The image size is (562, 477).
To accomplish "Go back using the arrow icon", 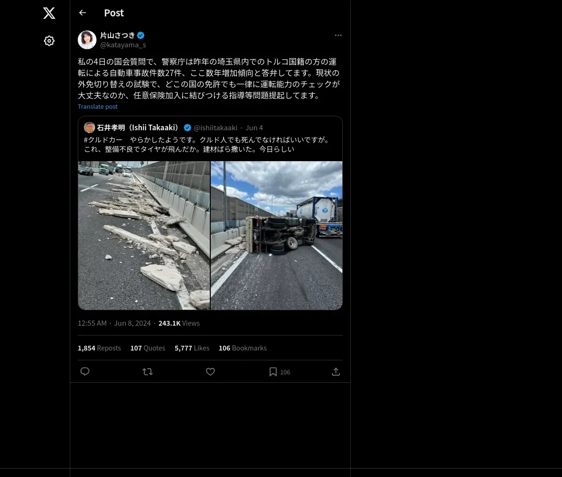I will (82, 13).
